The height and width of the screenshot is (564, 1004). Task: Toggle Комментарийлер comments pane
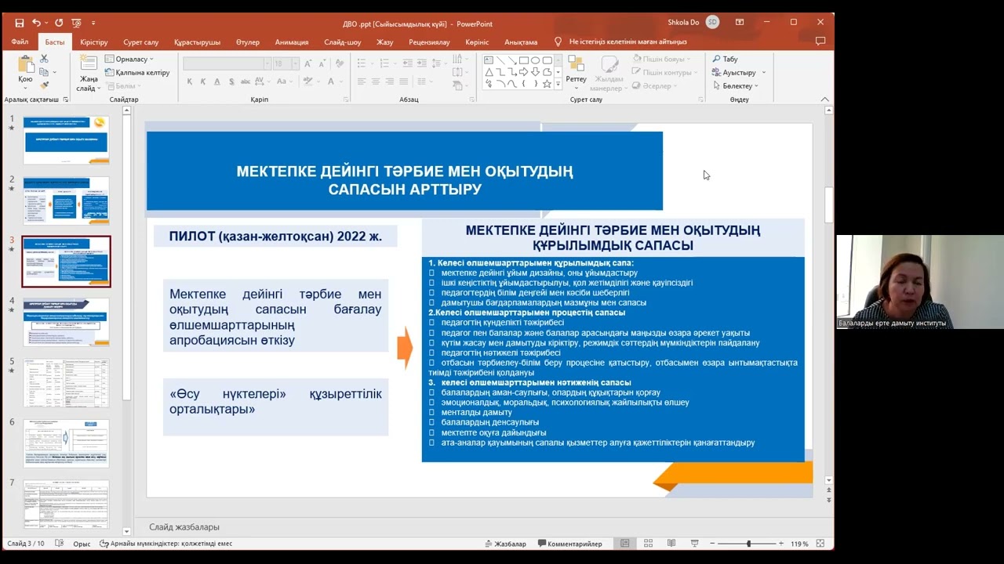569,544
